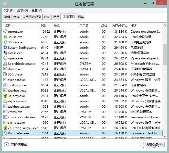Click the 虚拟机管理服务 description
169x153 pixels.
[x=141, y=112]
